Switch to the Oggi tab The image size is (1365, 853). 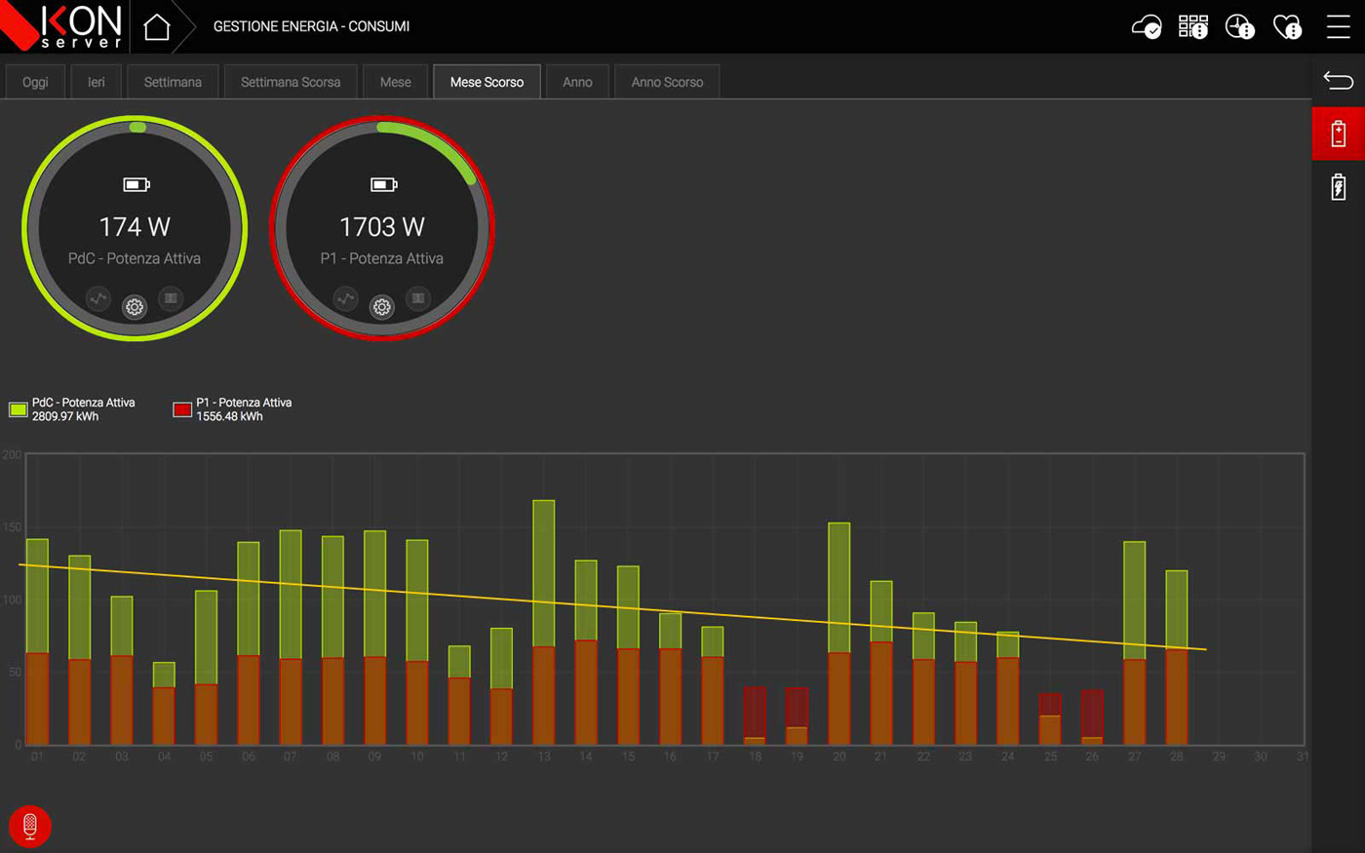(35, 82)
